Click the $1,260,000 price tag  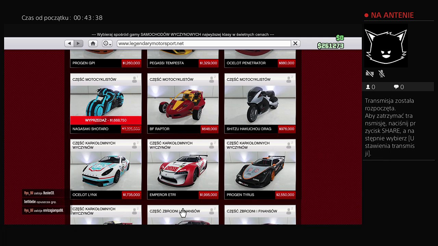coord(131,63)
